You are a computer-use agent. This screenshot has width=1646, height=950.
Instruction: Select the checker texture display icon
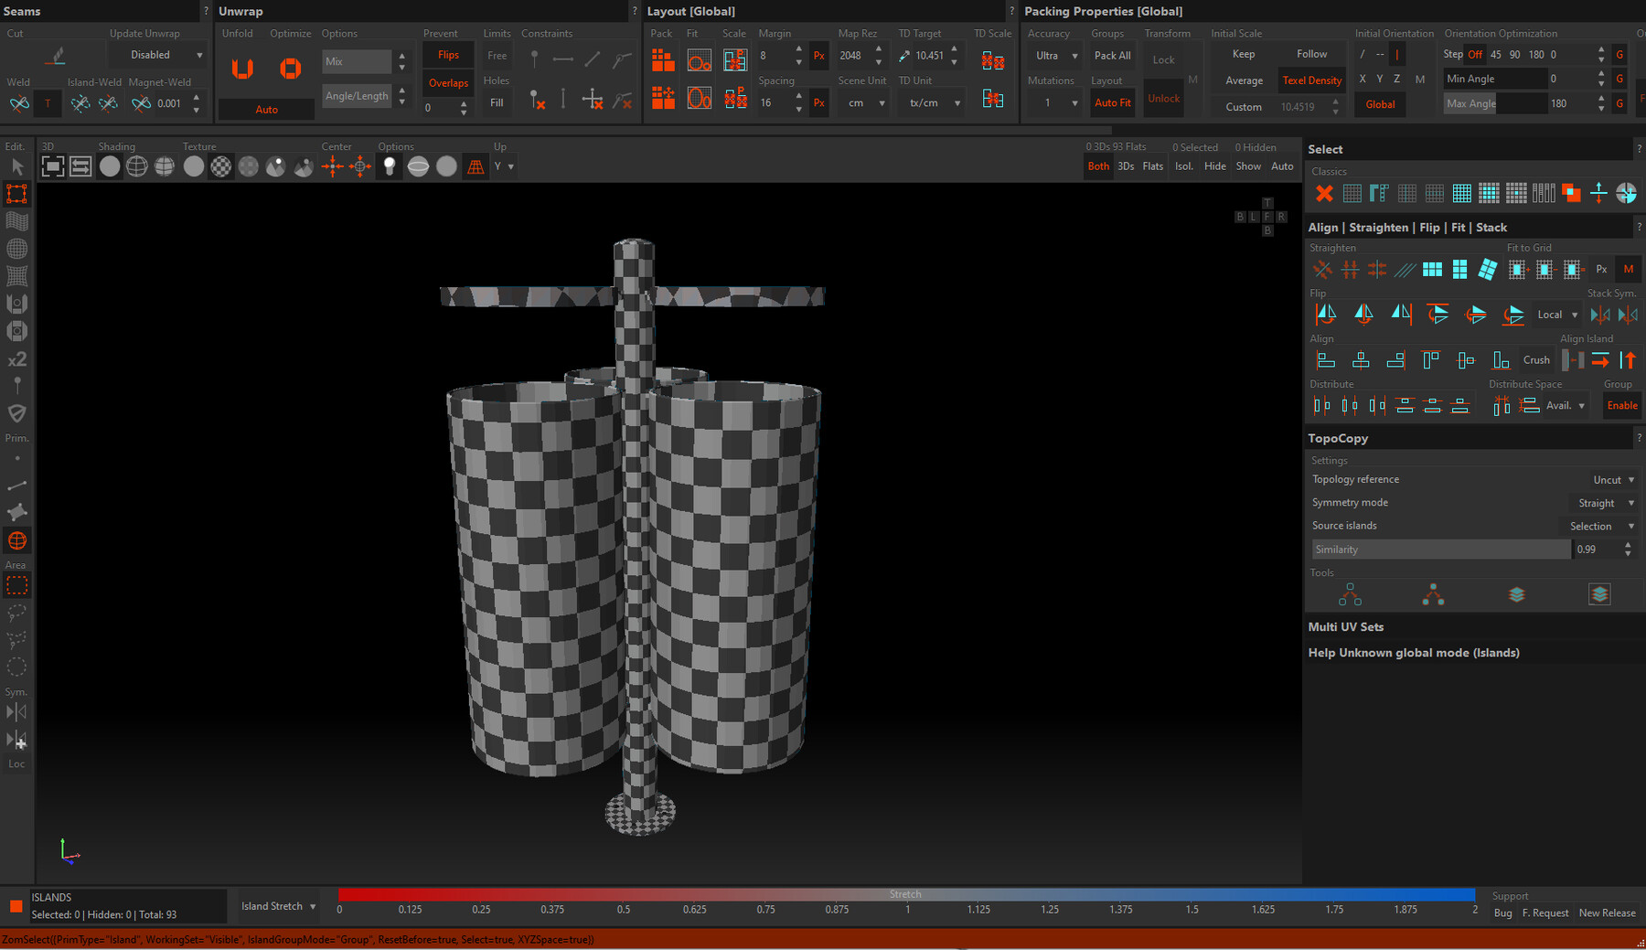click(x=221, y=166)
